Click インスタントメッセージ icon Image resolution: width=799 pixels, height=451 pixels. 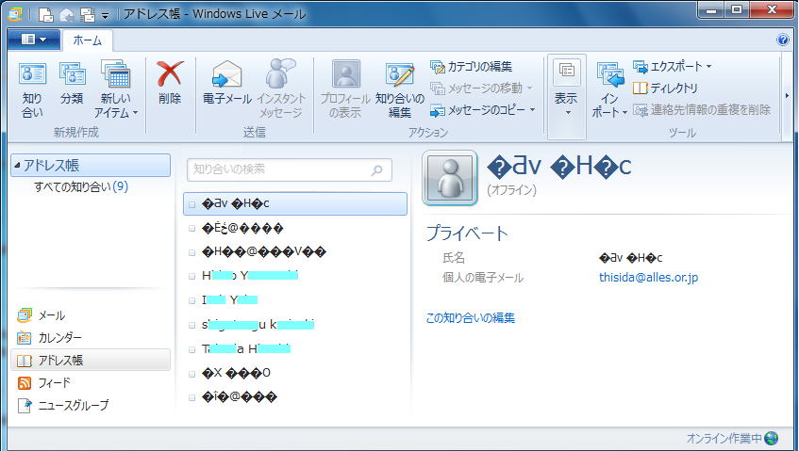click(281, 89)
